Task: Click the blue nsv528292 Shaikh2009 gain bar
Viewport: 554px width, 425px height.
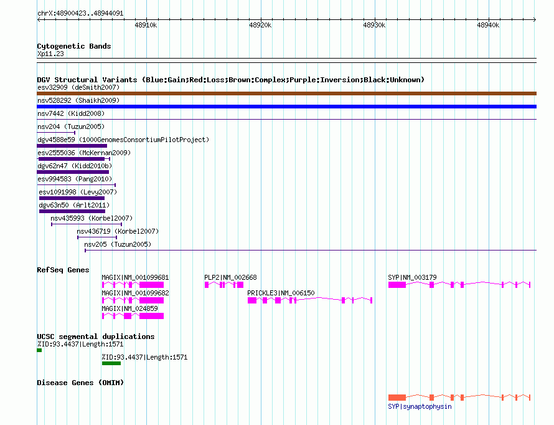Action: coord(286,107)
